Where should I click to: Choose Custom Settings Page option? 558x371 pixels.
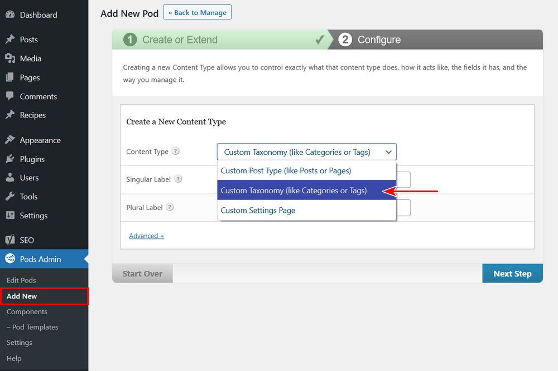(x=306, y=210)
